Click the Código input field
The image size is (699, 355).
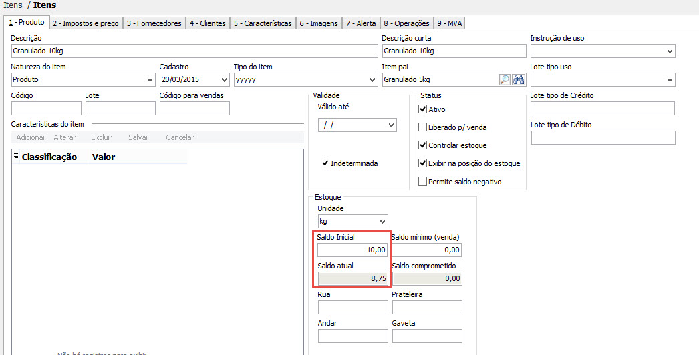[46, 108]
